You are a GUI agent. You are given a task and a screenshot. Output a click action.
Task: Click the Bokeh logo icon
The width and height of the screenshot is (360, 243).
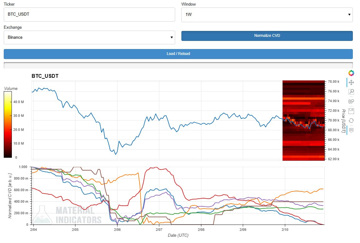(x=351, y=73)
